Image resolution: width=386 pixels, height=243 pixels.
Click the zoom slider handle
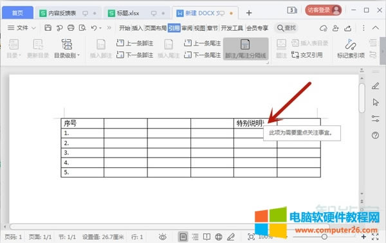click(x=324, y=237)
